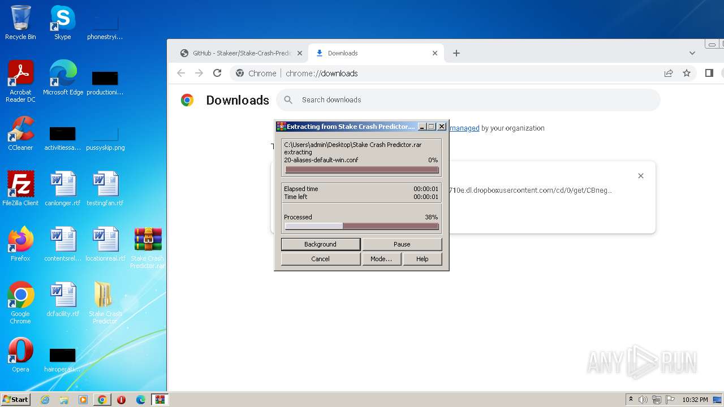The width and height of the screenshot is (724, 407).
Task: Go back with Chrome's back arrow
Action: pos(181,73)
